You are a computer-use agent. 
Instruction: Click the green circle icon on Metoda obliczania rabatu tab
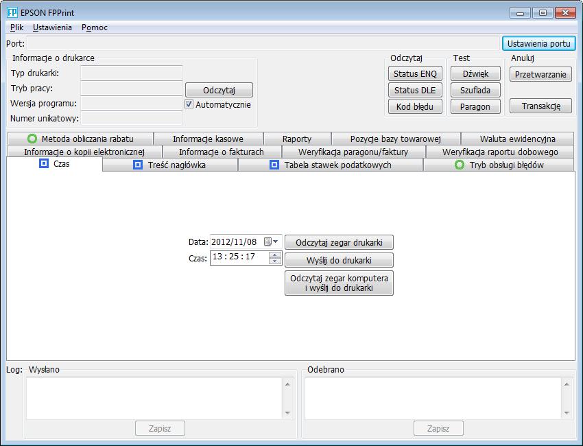pos(32,139)
